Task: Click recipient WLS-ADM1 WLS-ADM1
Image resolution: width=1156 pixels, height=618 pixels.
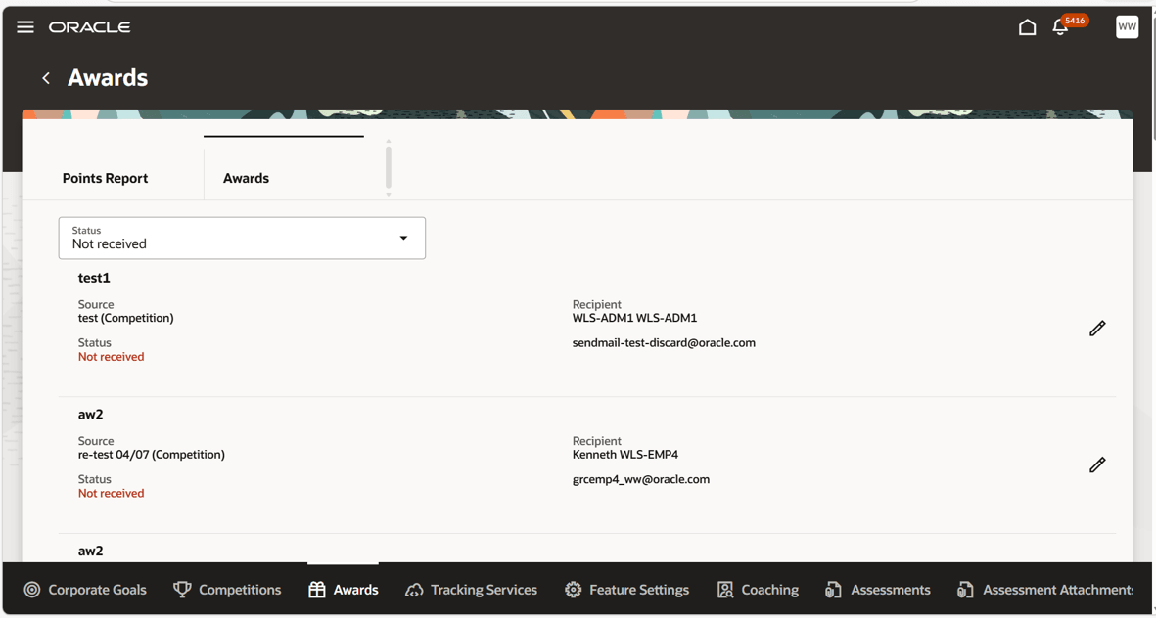Action: [x=634, y=318]
